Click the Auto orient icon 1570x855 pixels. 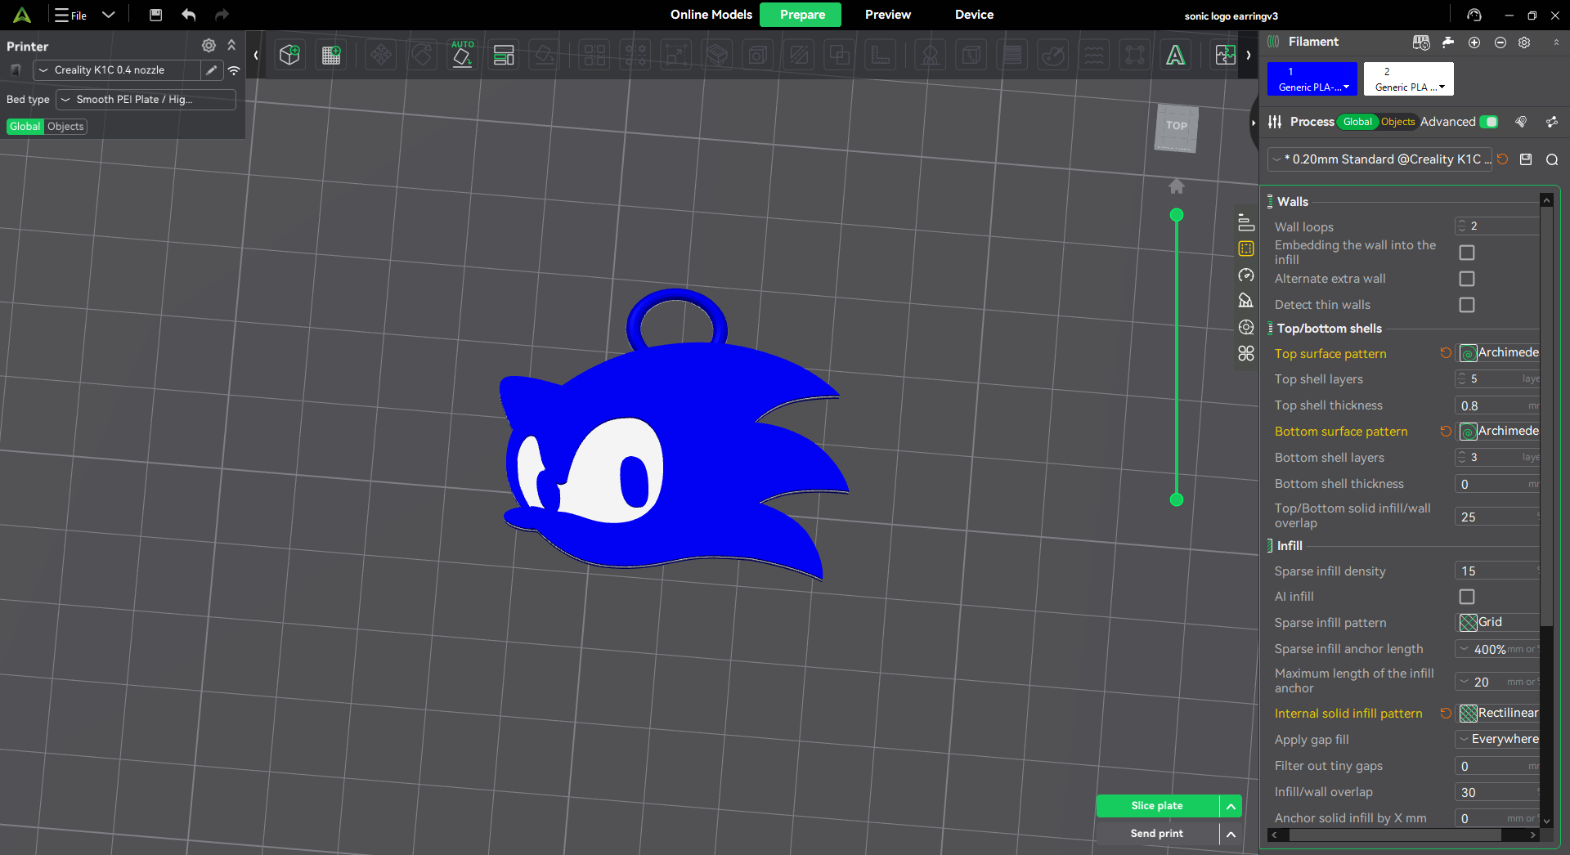coord(462,55)
